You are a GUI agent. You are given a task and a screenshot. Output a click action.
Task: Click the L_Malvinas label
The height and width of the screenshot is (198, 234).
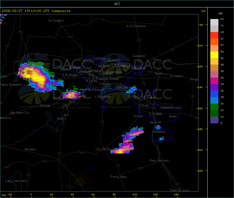(x=102, y=97)
